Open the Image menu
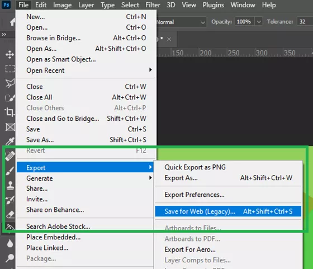The width and height of the screenshot is (313, 269). (62, 5)
